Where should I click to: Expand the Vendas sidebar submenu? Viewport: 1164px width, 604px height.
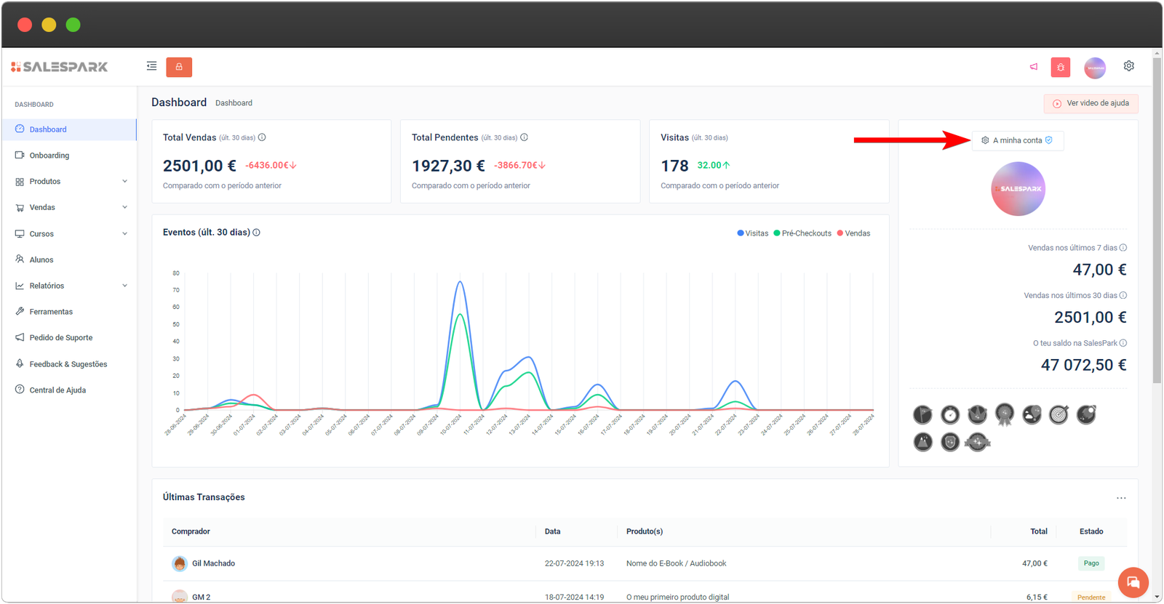[x=71, y=208]
